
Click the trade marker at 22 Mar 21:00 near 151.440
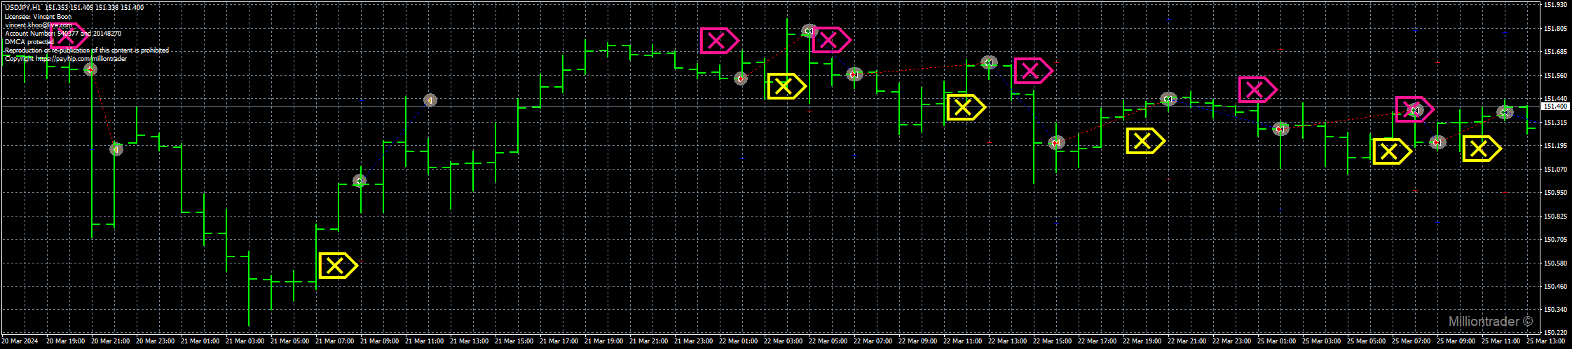(x=1168, y=100)
